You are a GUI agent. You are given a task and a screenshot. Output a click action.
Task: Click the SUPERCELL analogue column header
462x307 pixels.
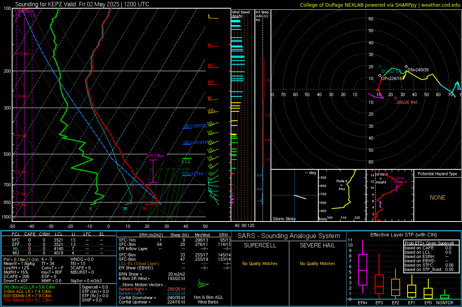pyautogui.click(x=260, y=245)
